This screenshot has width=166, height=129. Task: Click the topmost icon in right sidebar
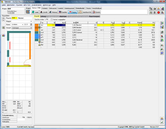(x=162, y=23)
